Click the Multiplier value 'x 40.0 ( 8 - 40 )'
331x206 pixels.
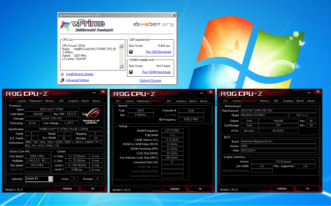pyautogui.click(x=37, y=161)
